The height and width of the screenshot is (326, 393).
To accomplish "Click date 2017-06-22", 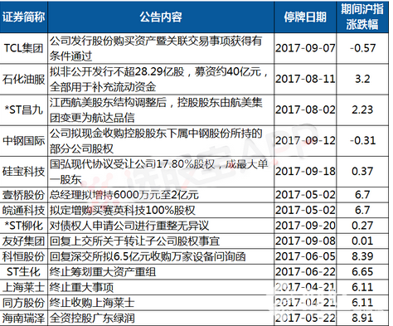I will 305,272.
